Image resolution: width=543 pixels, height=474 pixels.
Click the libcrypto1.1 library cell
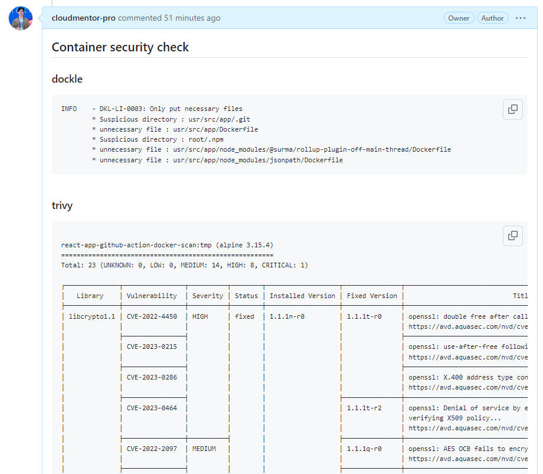90,316
